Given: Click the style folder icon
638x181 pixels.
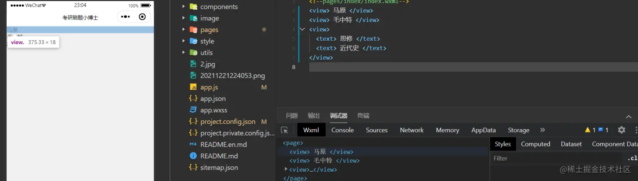Looking at the screenshot, I should [x=193, y=41].
